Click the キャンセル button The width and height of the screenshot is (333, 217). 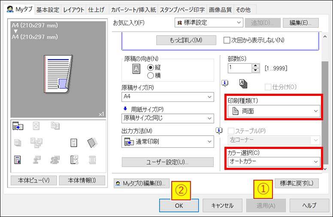pos(222,205)
